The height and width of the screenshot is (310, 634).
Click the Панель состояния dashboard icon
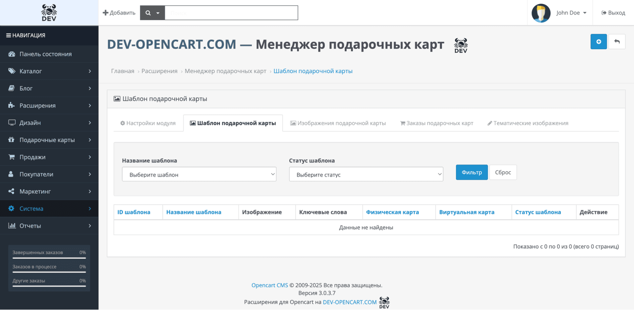(12, 54)
